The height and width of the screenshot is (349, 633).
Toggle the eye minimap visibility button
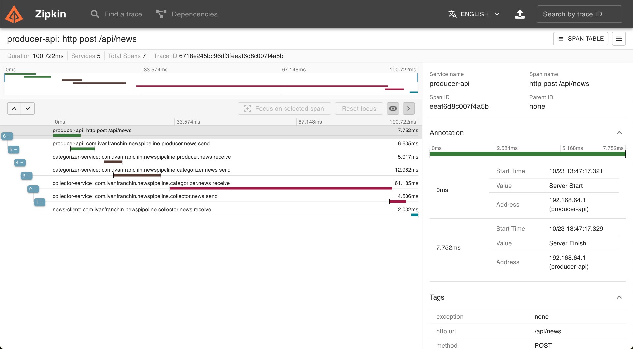pyautogui.click(x=393, y=109)
